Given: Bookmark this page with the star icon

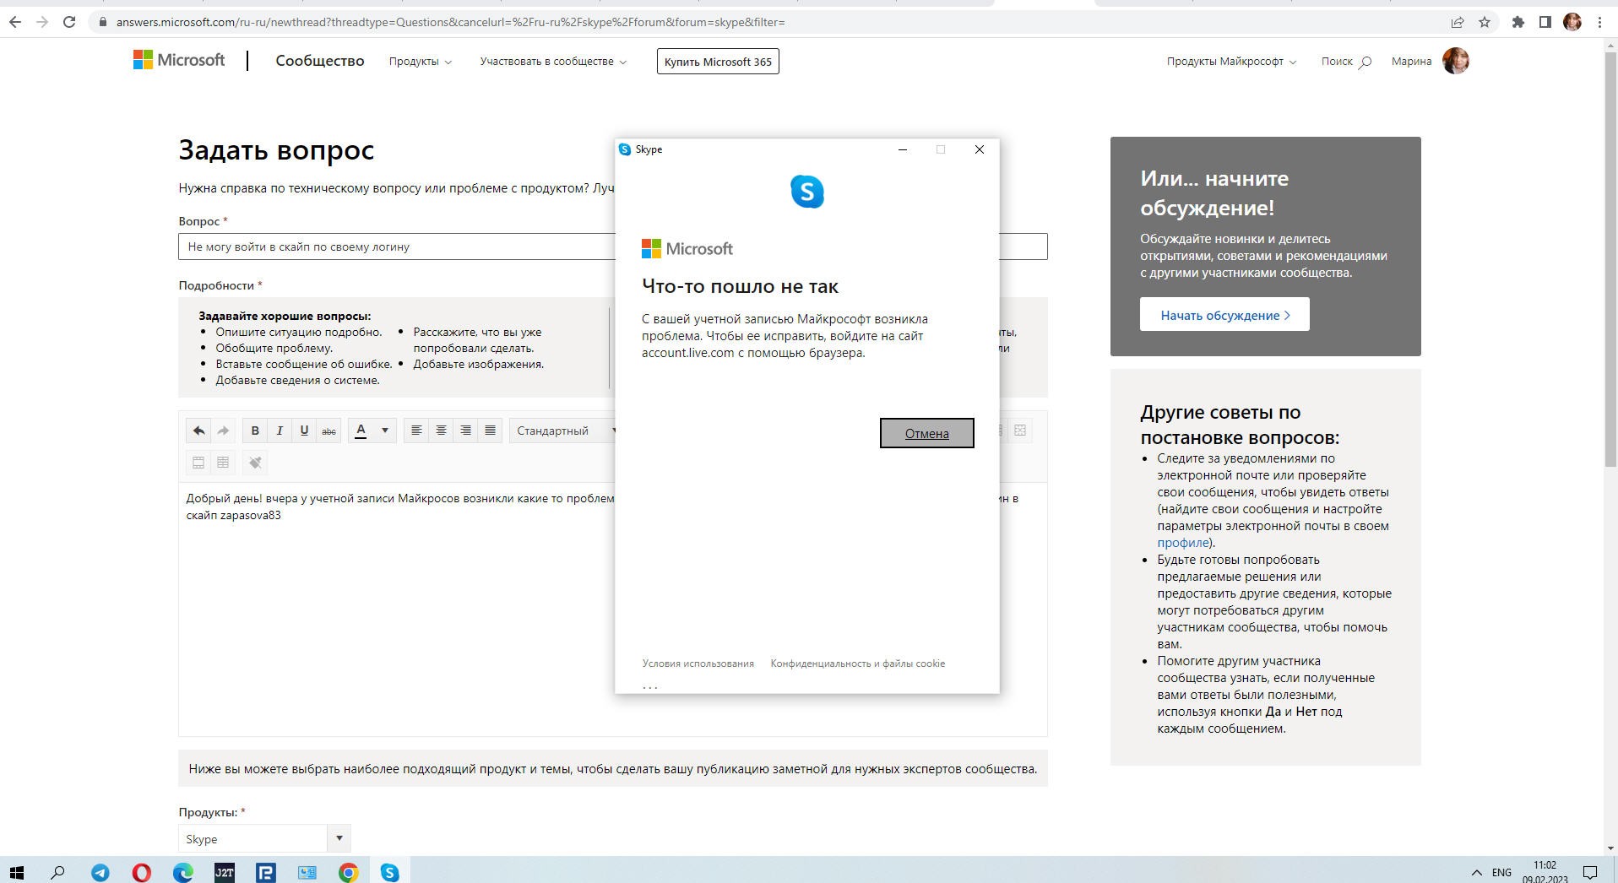Looking at the screenshot, I should [x=1484, y=22].
